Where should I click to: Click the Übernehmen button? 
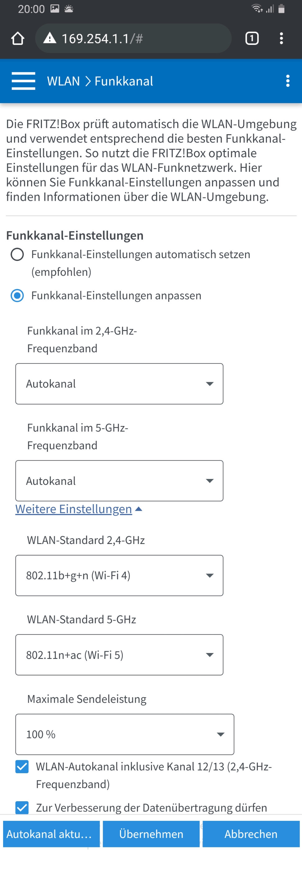151,834
